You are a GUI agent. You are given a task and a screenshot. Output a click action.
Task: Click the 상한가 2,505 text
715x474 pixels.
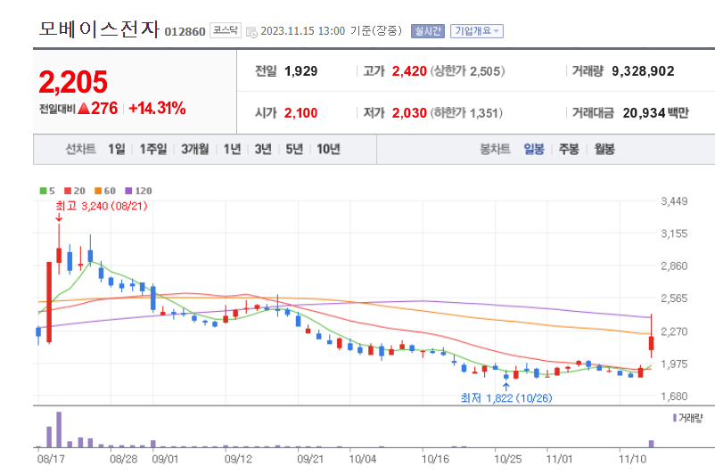[467, 71]
